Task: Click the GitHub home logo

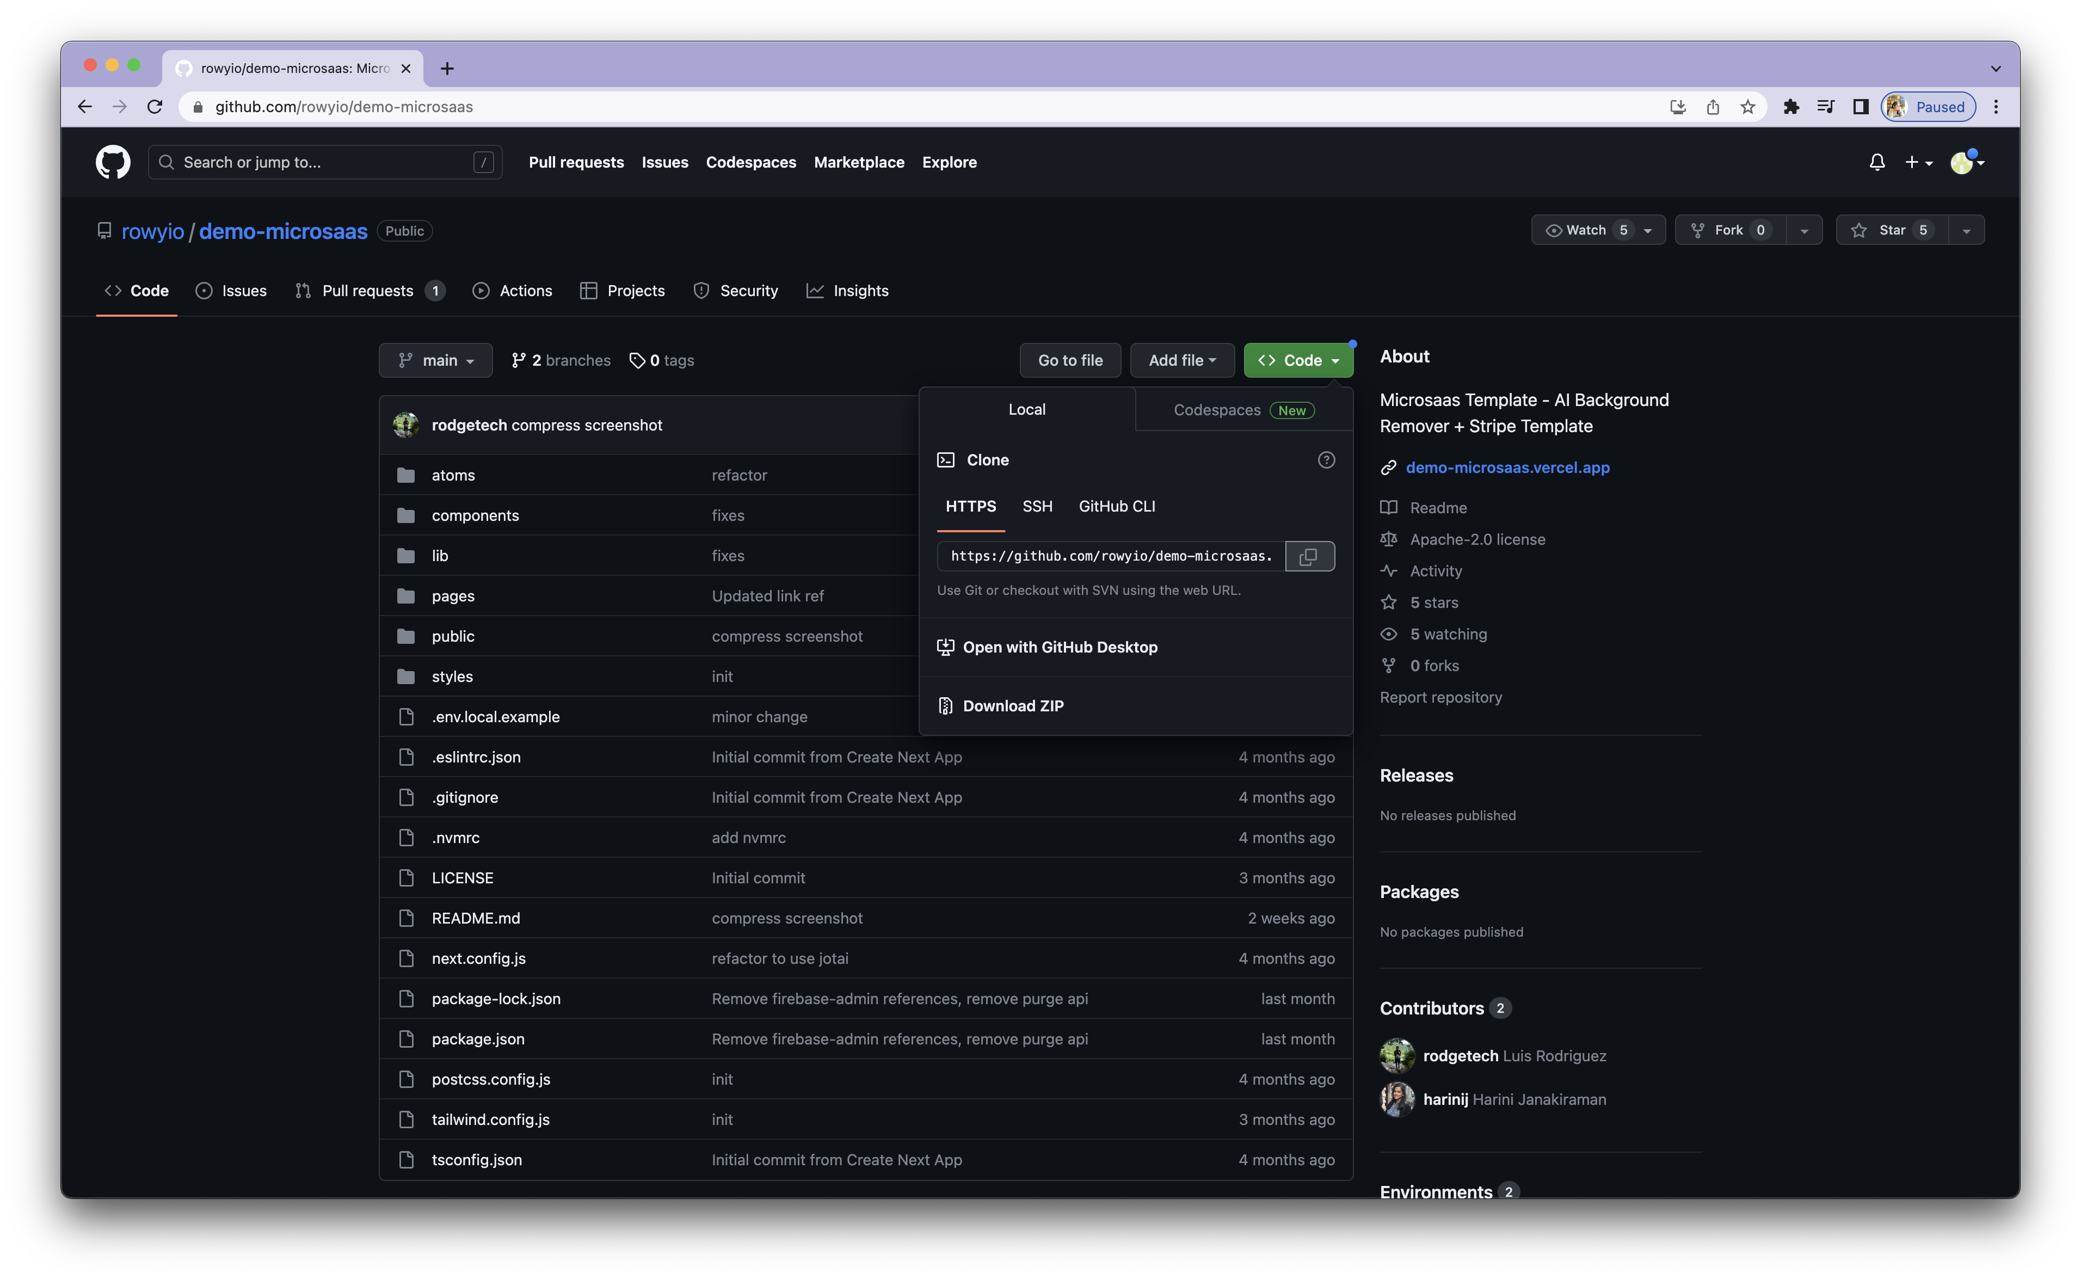Action: point(113,162)
